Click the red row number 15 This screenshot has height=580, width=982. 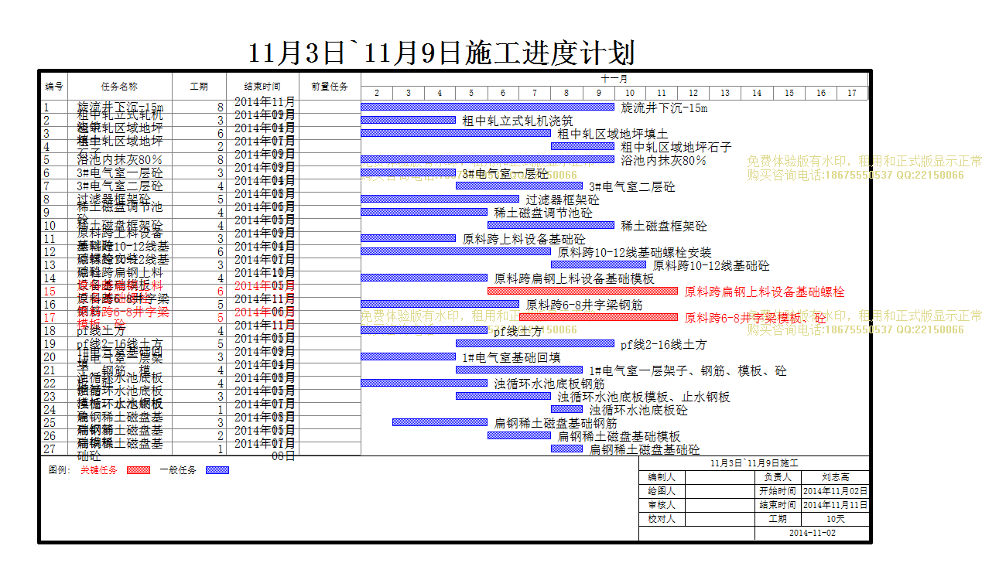[50, 292]
